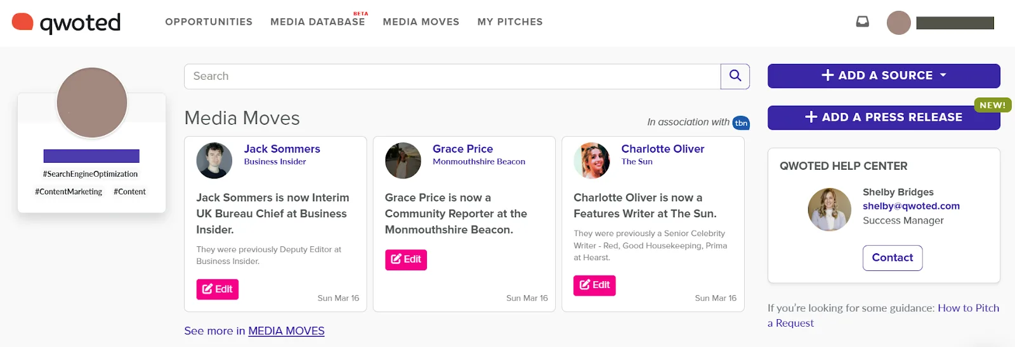The image size is (1015, 347).
Task: Edit the Charlotte Oliver media move
Action: coord(594,286)
